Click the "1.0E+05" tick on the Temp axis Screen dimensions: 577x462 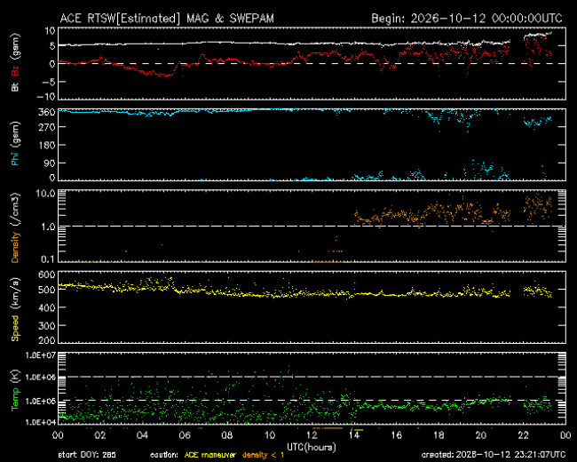(41, 401)
